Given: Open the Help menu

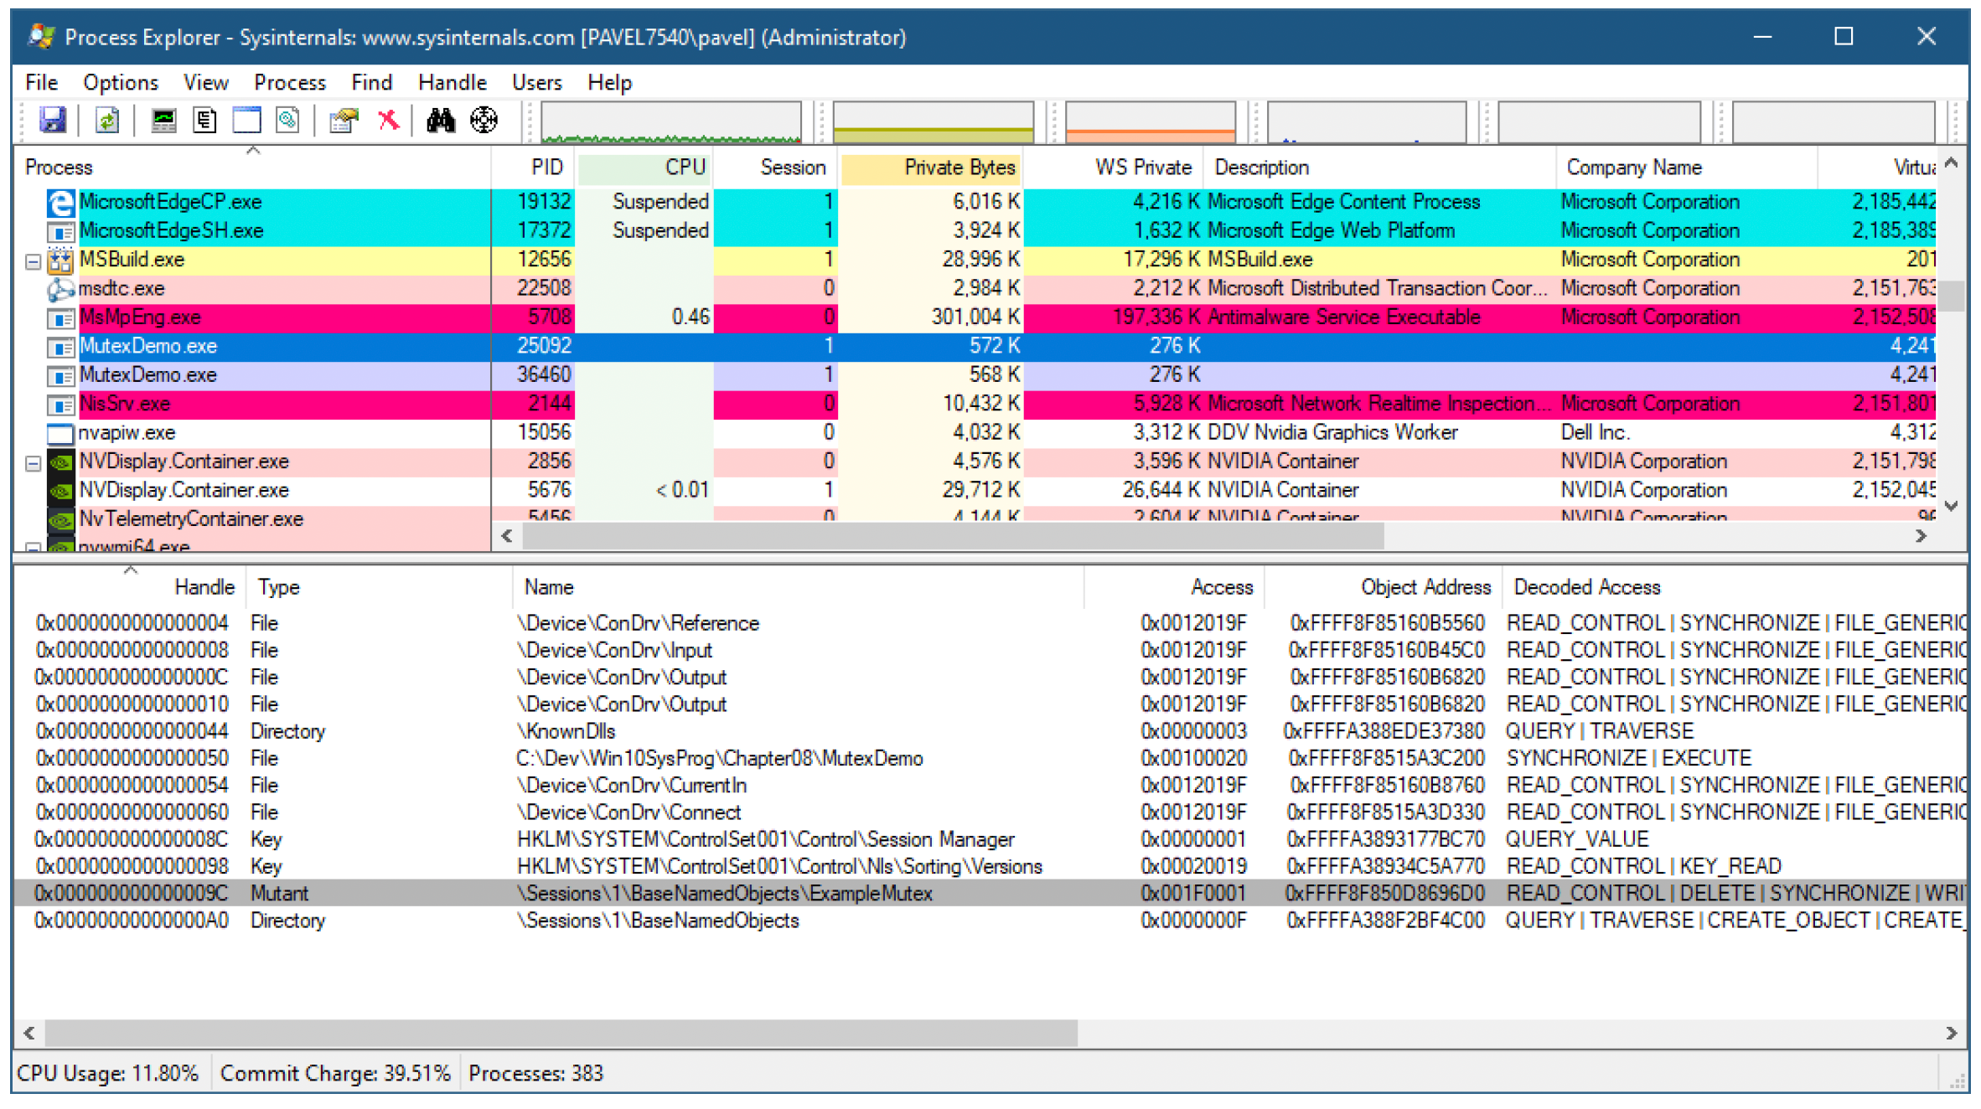Looking at the screenshot, I should point(609,82).
